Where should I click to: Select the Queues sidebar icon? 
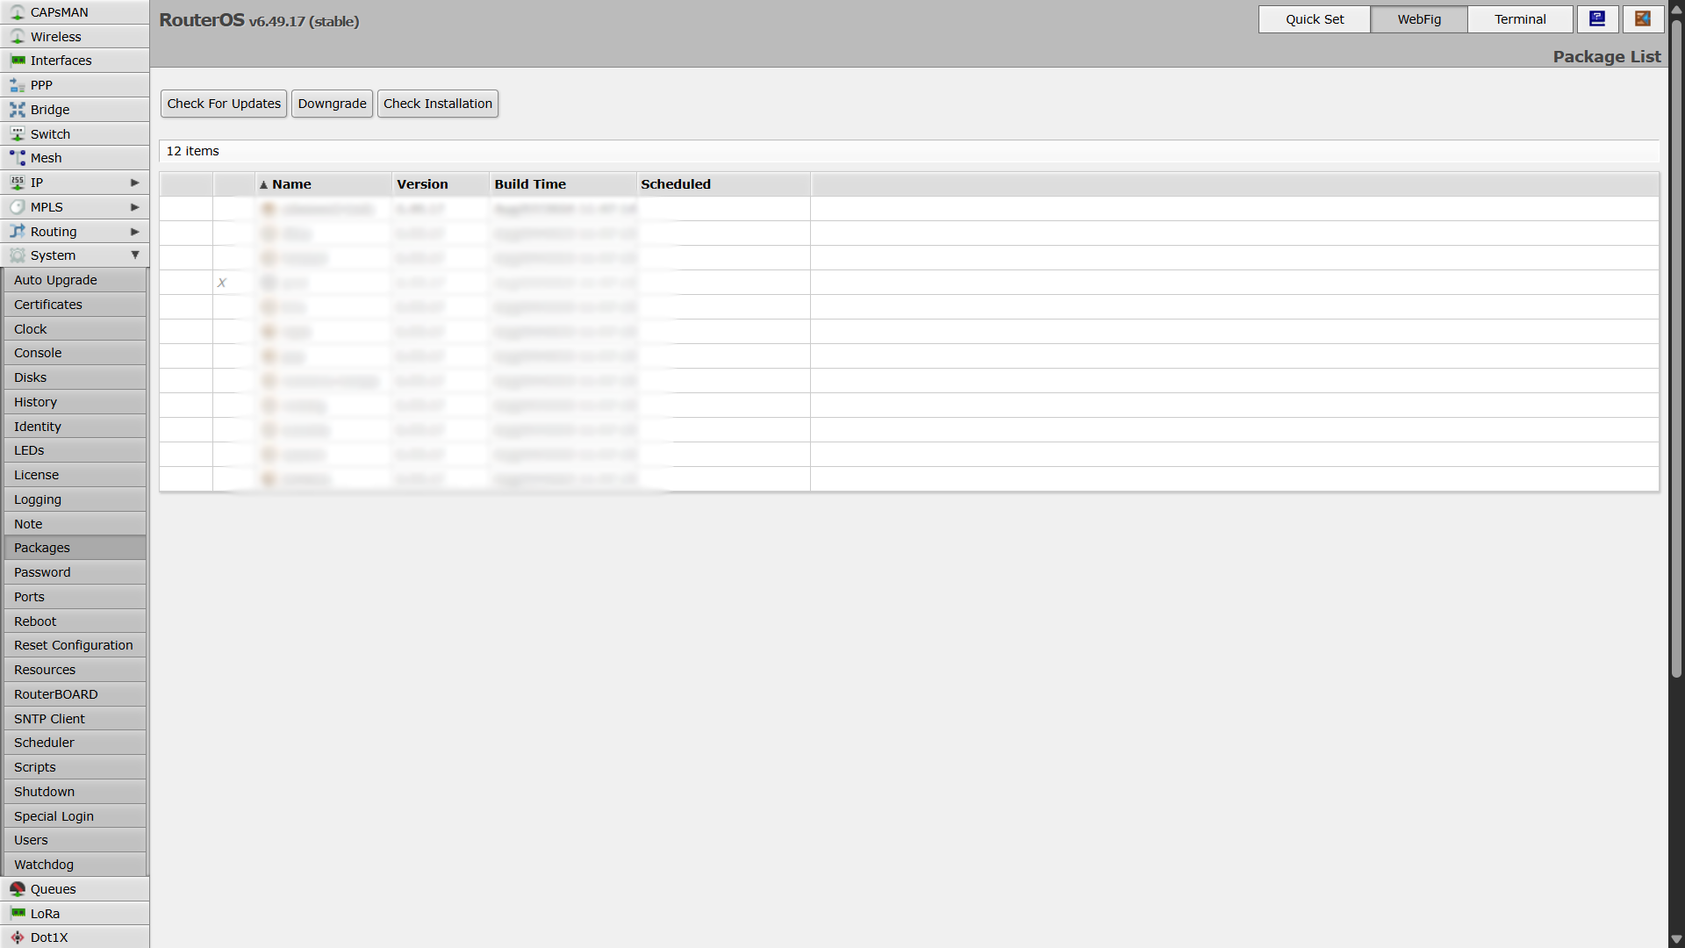coord(17,889)
